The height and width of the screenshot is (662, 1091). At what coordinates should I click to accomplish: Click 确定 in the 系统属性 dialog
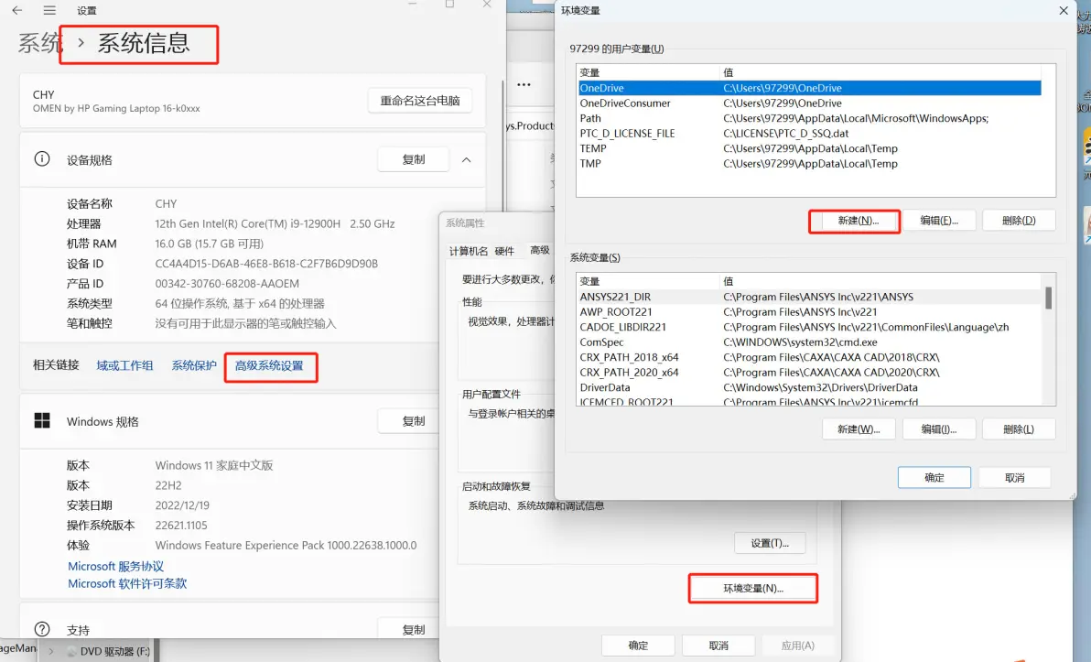[x=638, y=646]
